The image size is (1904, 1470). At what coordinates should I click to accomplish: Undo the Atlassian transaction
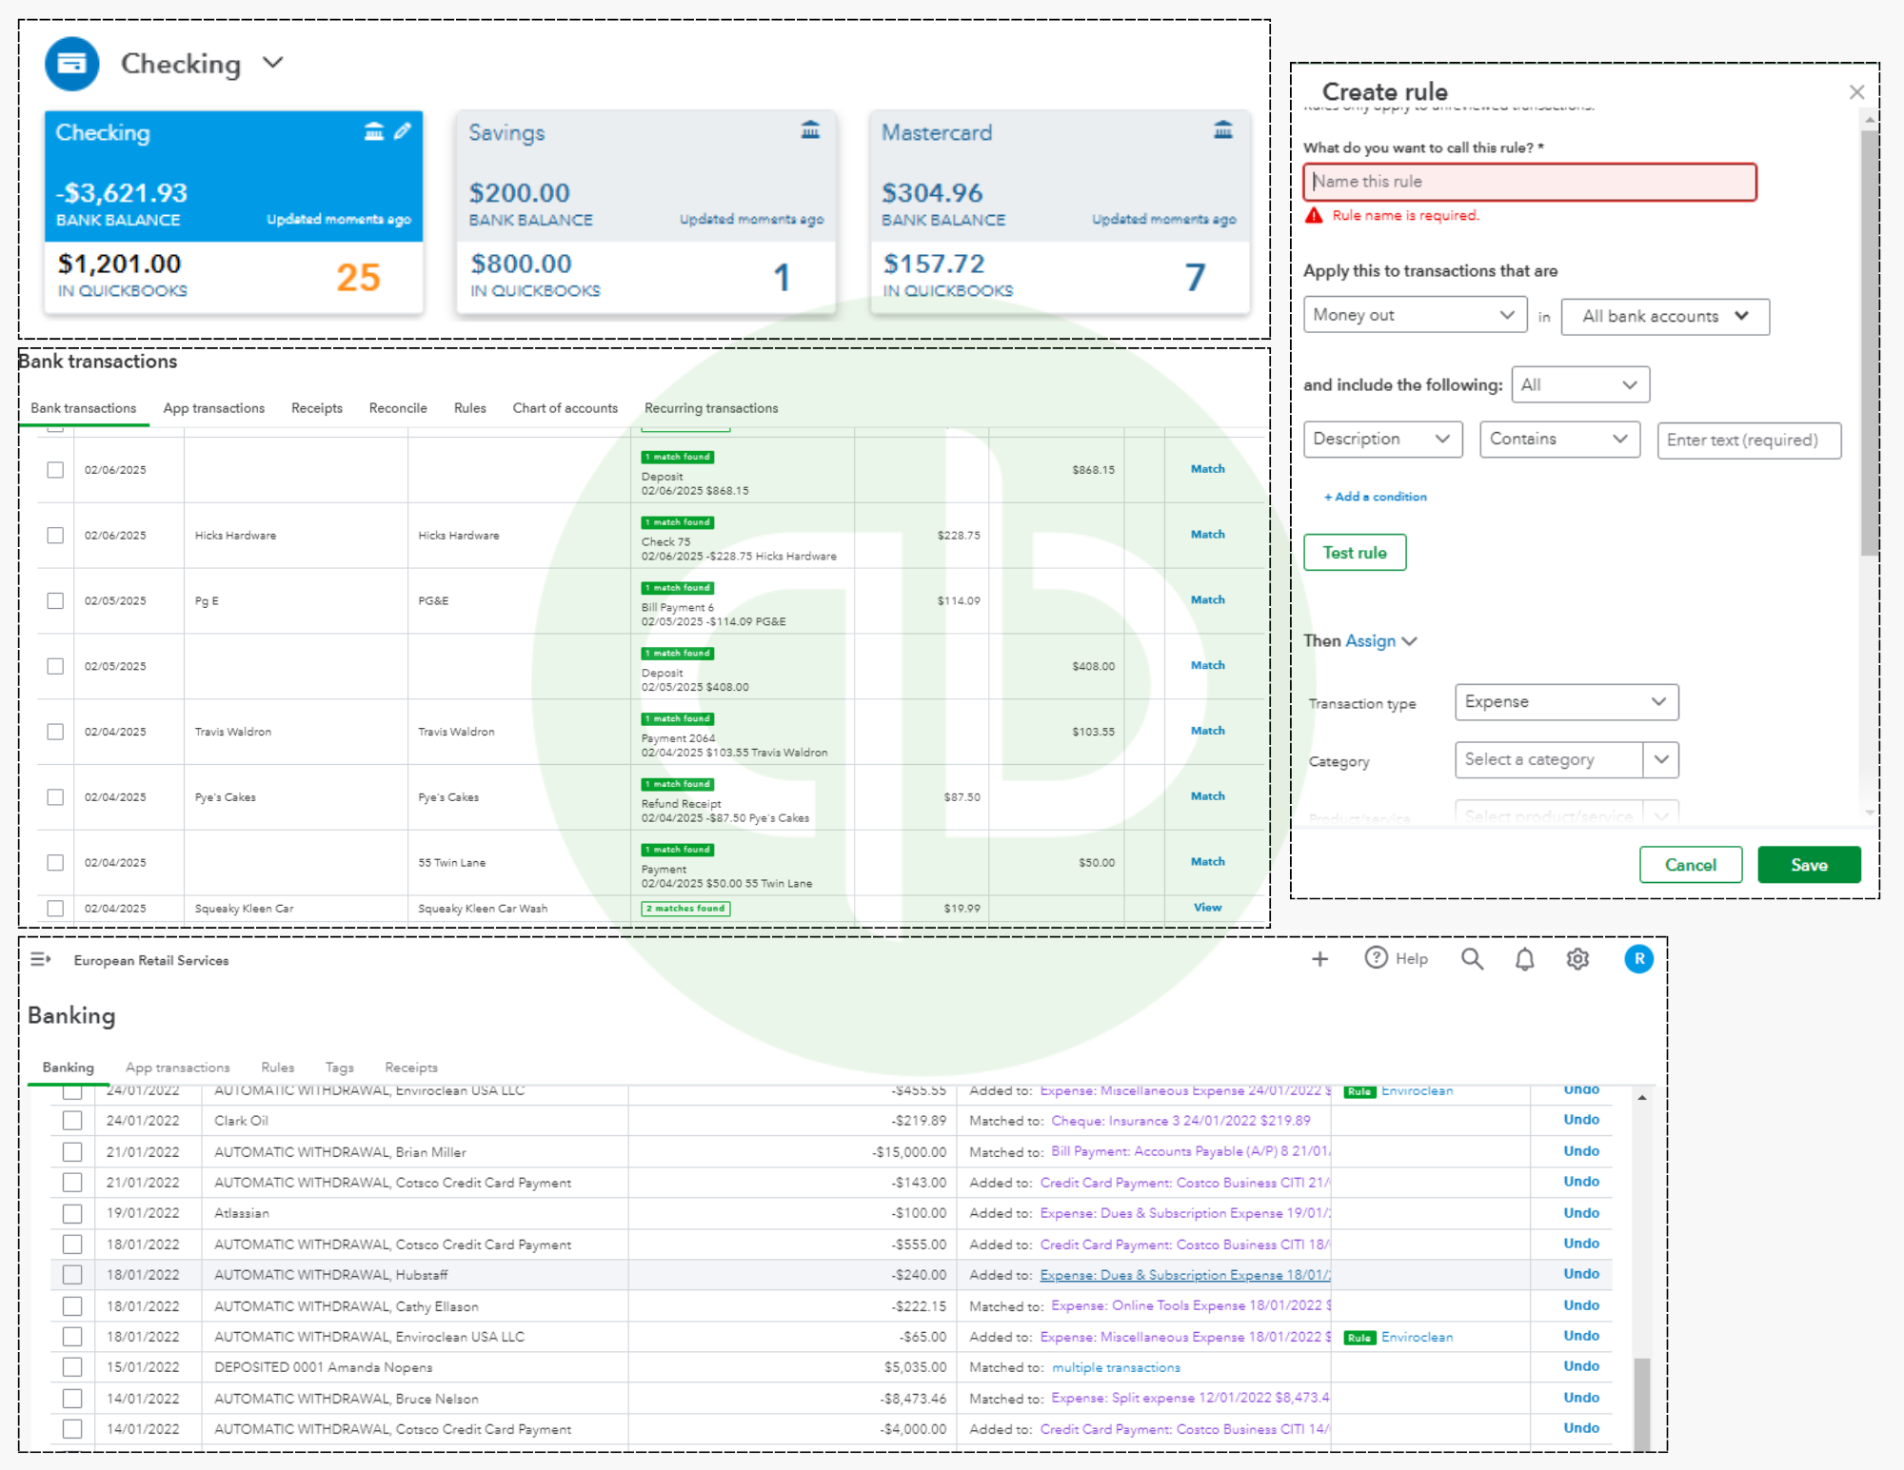pos(1580,1213)
